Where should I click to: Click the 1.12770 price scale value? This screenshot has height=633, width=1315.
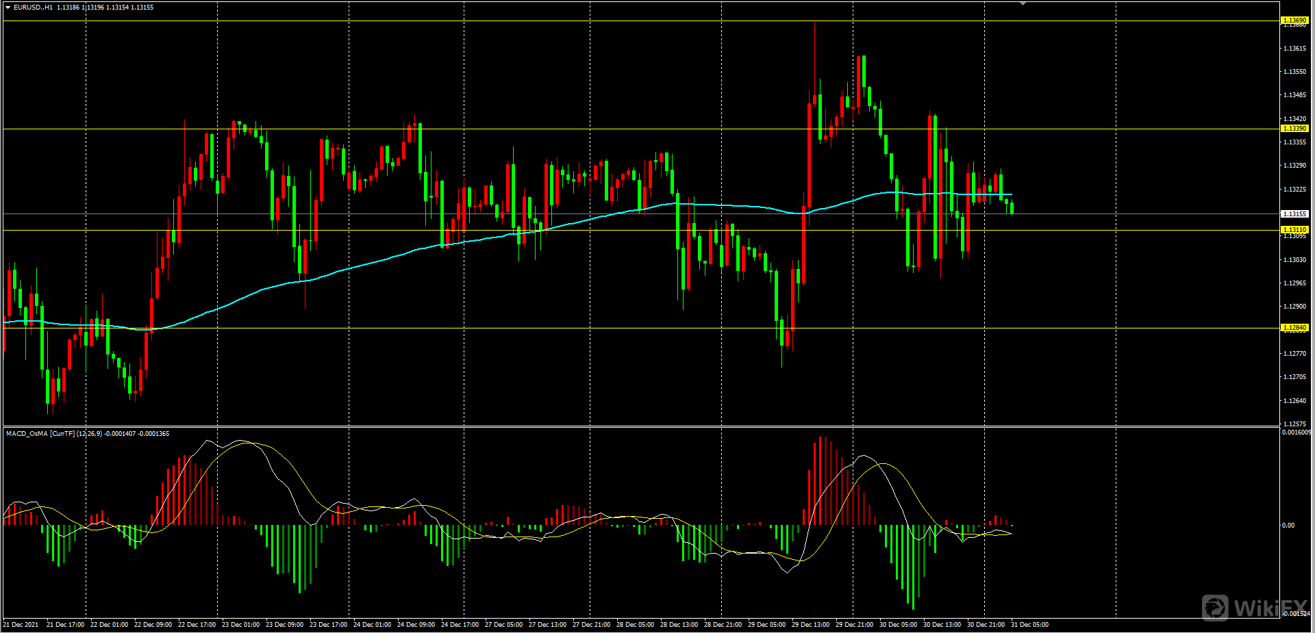(1294, 354)
